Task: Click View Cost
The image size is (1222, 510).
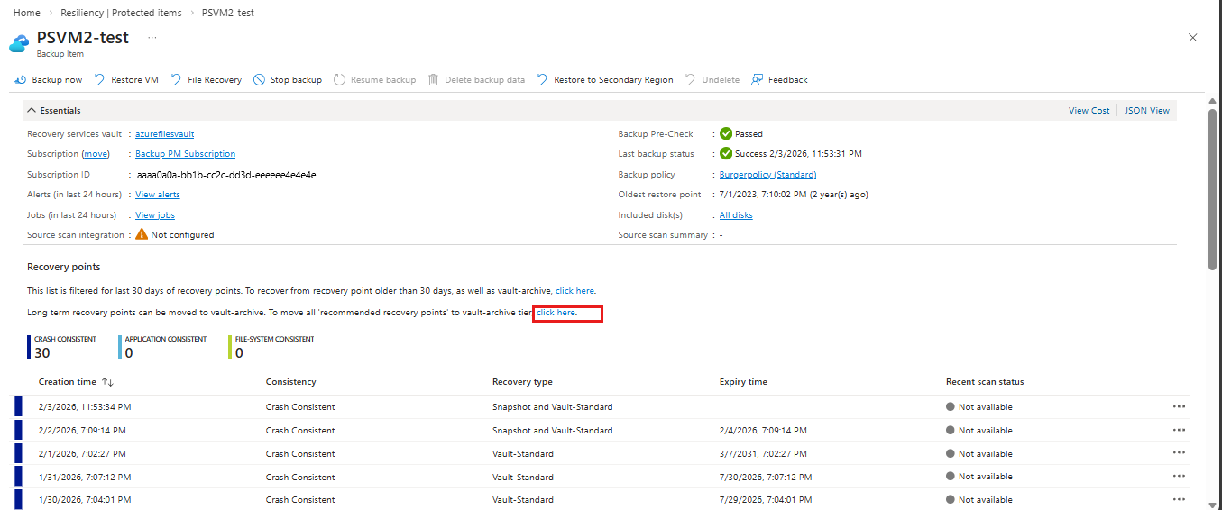Action: pyautogui.click(x=1089, y=111)
